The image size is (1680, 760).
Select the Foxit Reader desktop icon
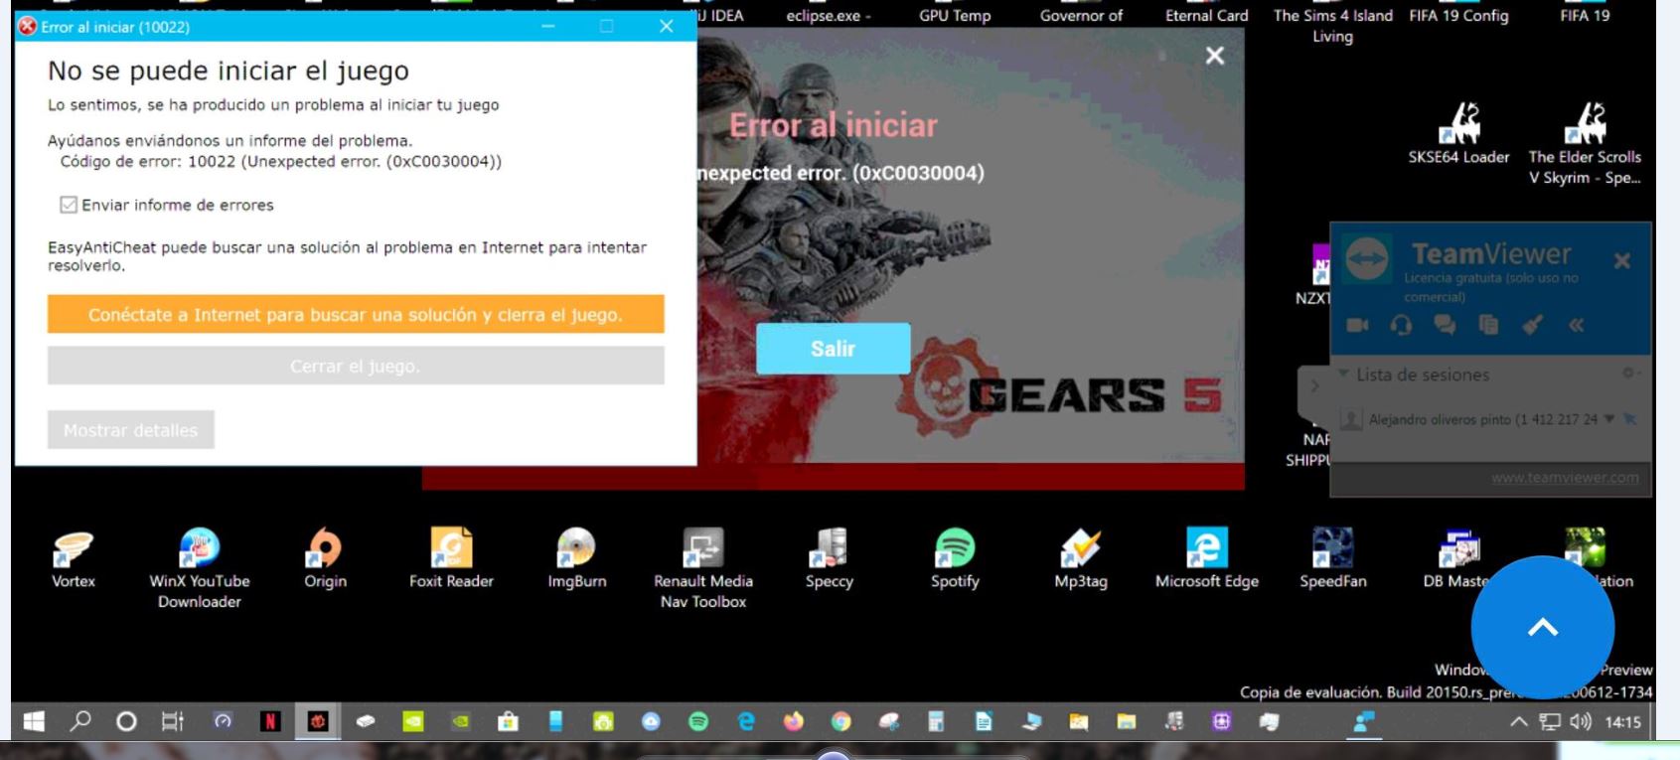coord(451,559)
